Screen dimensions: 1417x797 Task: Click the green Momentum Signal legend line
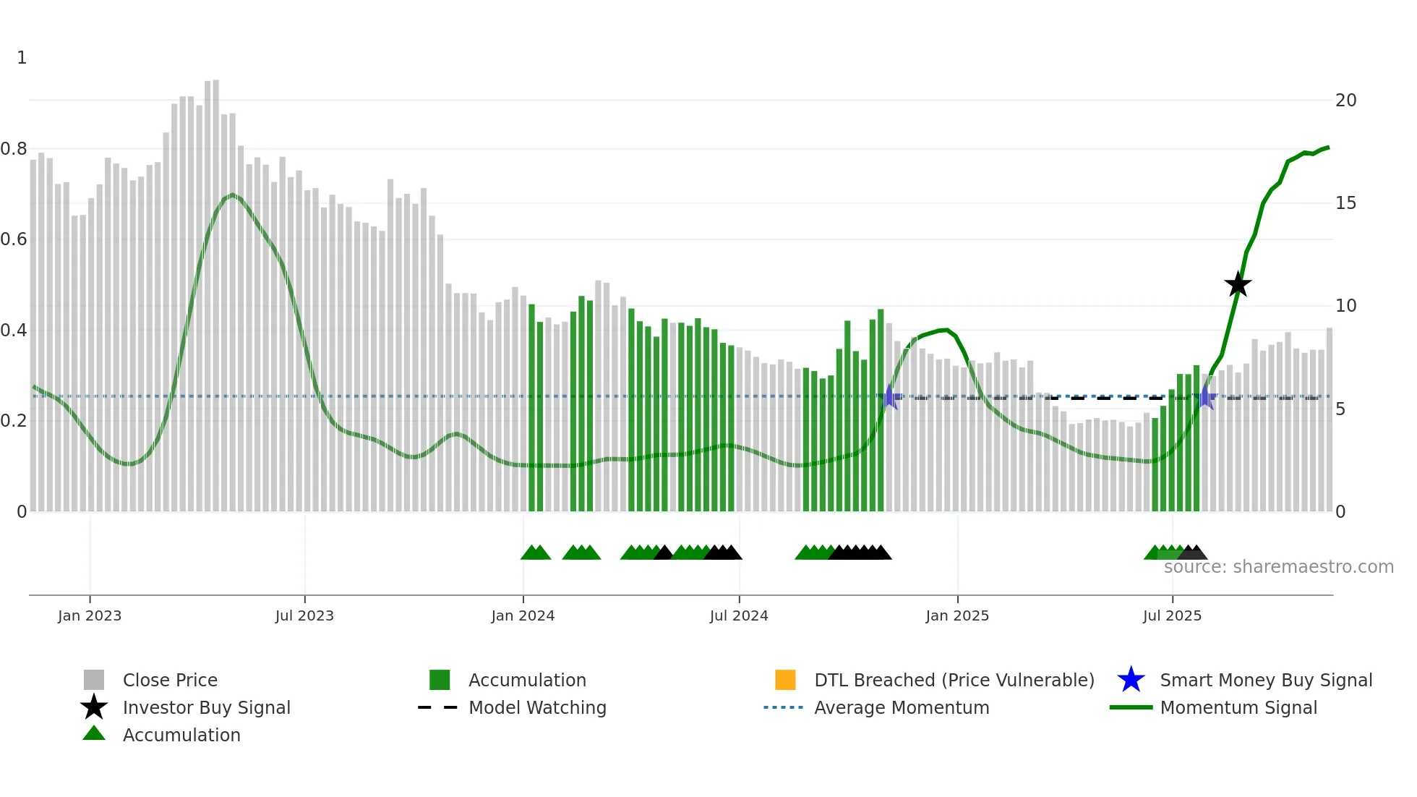coord(1131,707)
